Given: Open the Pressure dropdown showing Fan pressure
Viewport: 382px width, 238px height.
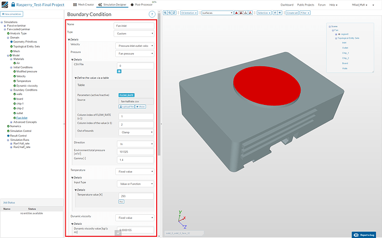Looking at the screenshot, I should [x=135, y=52].
